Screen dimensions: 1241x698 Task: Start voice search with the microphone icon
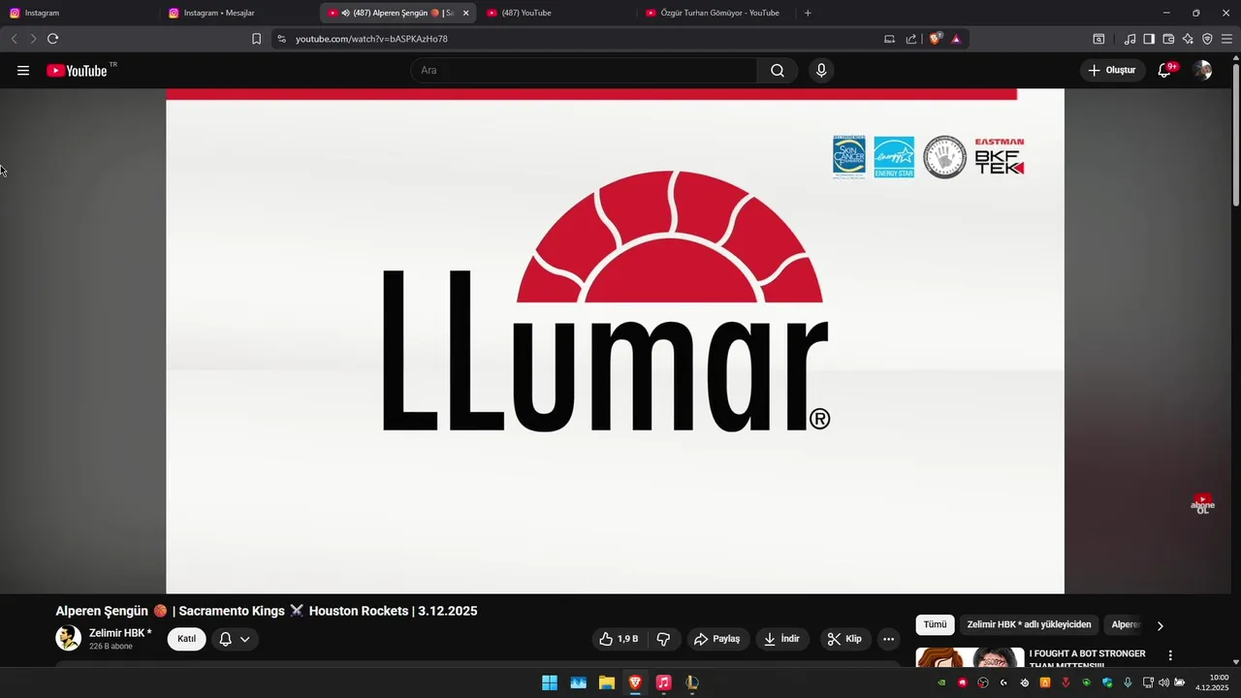(821, 71)
